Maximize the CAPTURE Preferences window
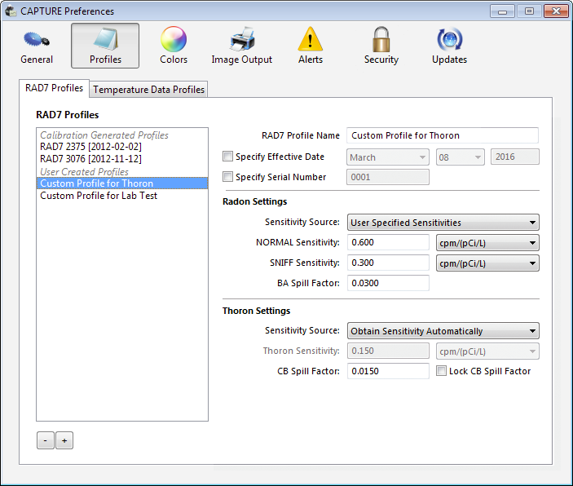The height and width of the screenshot is (486, 573). coord(529,11)
